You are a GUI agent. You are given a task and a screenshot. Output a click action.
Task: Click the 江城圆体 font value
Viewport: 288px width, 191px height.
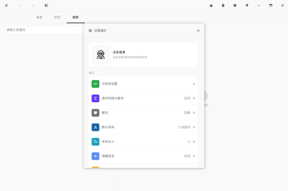coord(184,127)
